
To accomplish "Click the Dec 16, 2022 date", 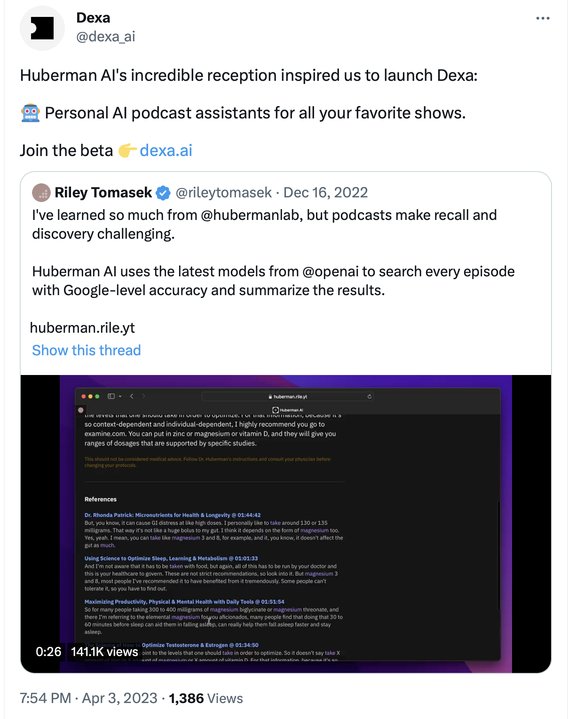I will 325,193.
